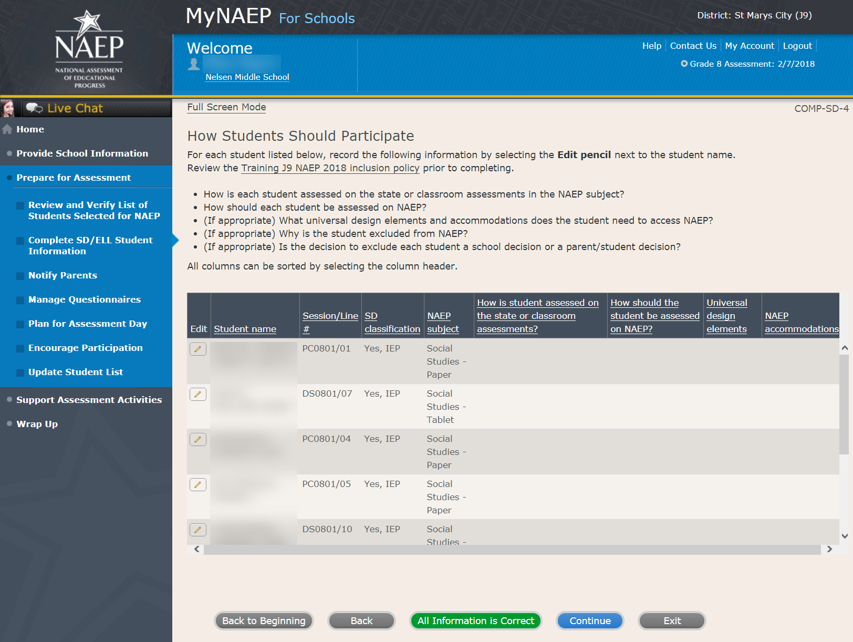Click the Logout link
Screen dimensions: 853x642
pos(797,46)
